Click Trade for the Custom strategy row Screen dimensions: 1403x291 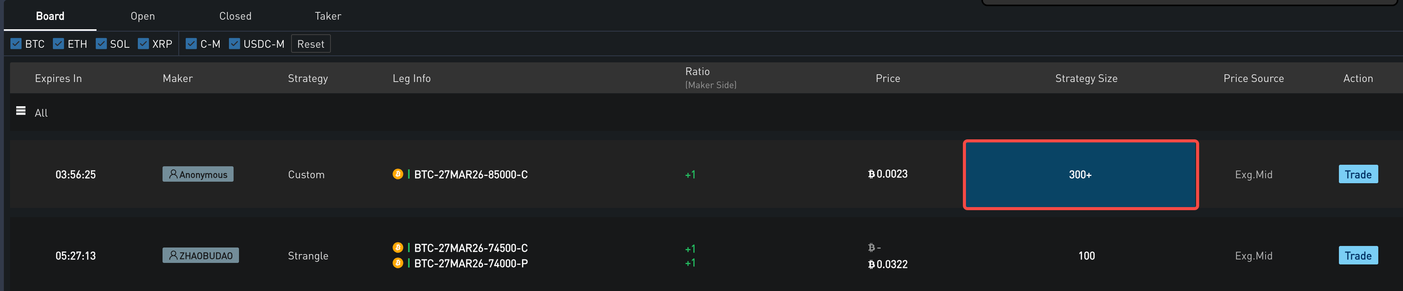1358,174
